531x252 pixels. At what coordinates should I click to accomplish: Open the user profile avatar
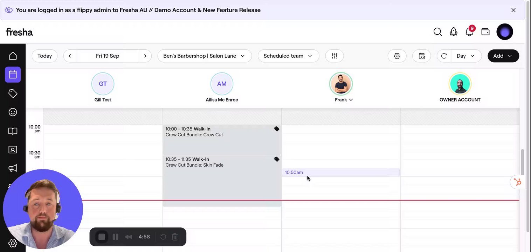[505, 32]
